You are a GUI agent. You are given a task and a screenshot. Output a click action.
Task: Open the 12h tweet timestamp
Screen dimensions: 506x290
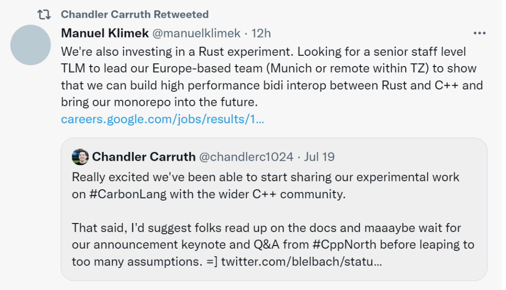pos(261,34)
